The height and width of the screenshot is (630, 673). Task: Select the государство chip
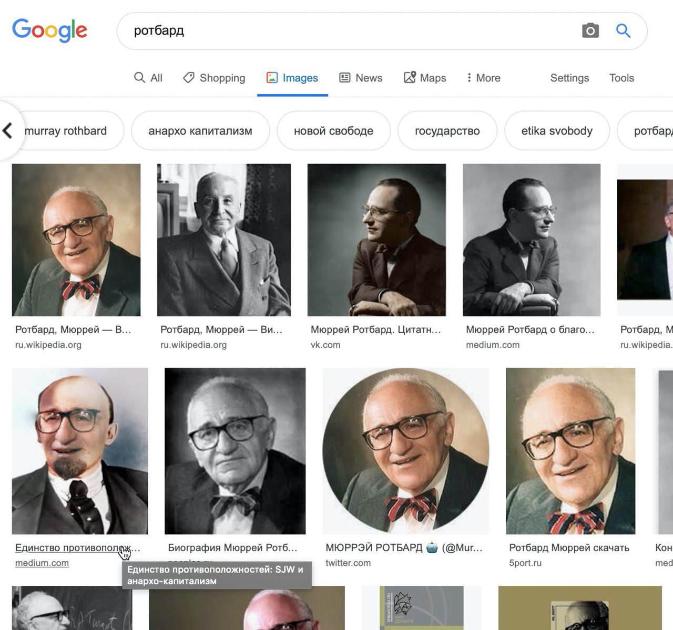[447, 131]
